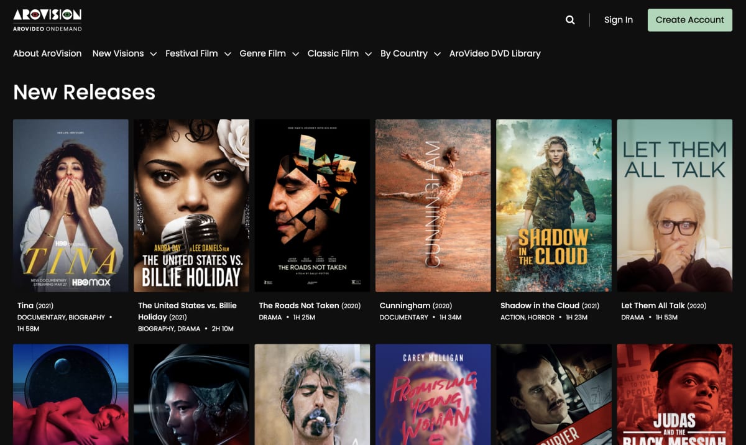Click The United States vs. Billie Holiday title
746x445 pixels.
[187, 311]
